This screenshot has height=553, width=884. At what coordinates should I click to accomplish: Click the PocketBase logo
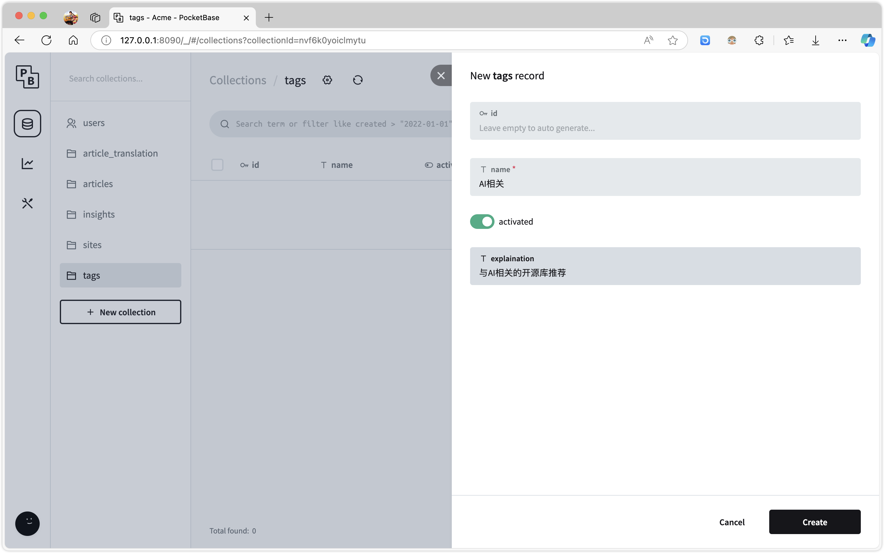click(27, 77)
